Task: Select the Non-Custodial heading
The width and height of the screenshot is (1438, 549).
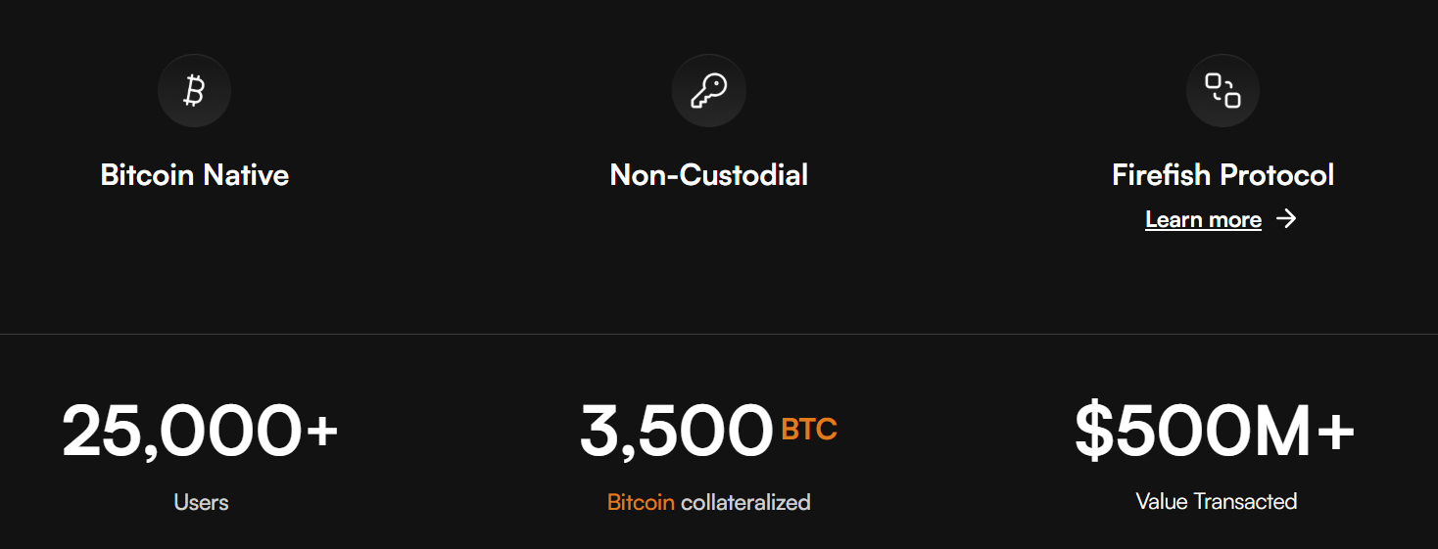Action: coord(708,175)
